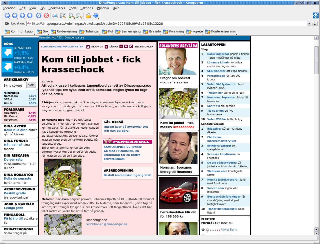This screenshot has height=244, width=320.
Task: Go back using the Back arrow button
Action: (7, 15)
